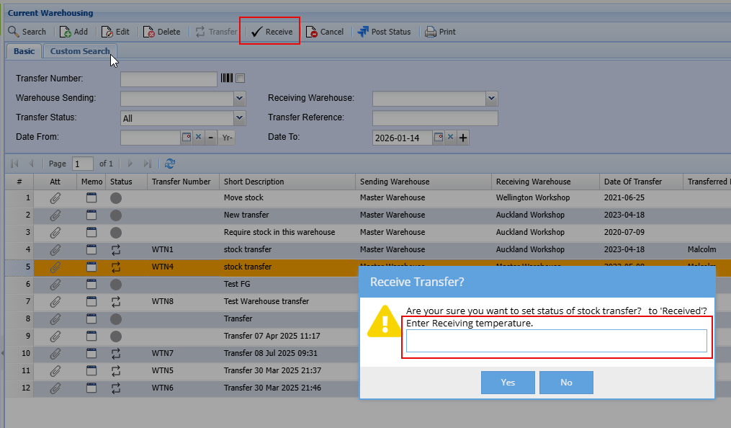Image resolution: width=731 pixels, height=428 pixels.
Task: Click status circle of Transfer row 8
Action: [116, 319]
